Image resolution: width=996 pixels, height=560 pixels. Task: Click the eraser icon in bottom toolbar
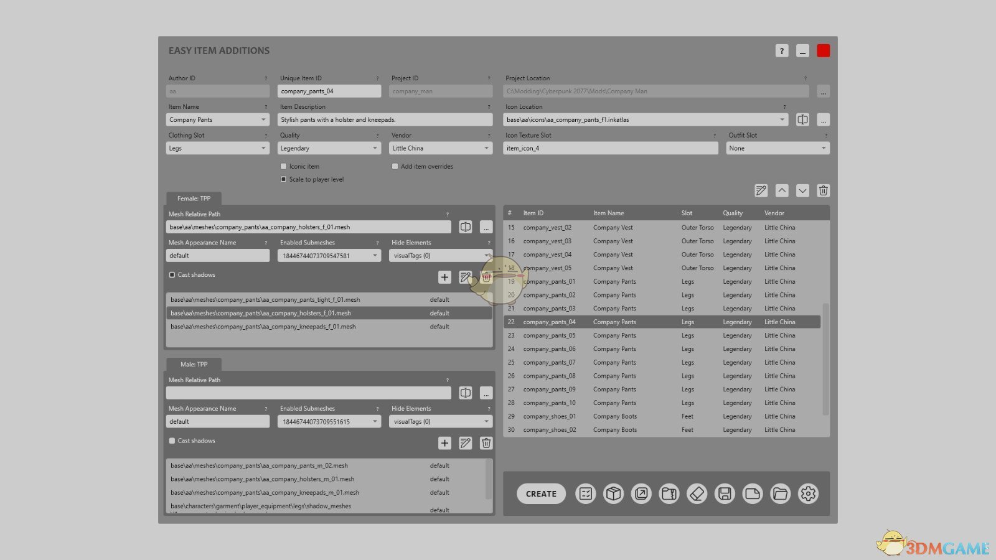697,493
